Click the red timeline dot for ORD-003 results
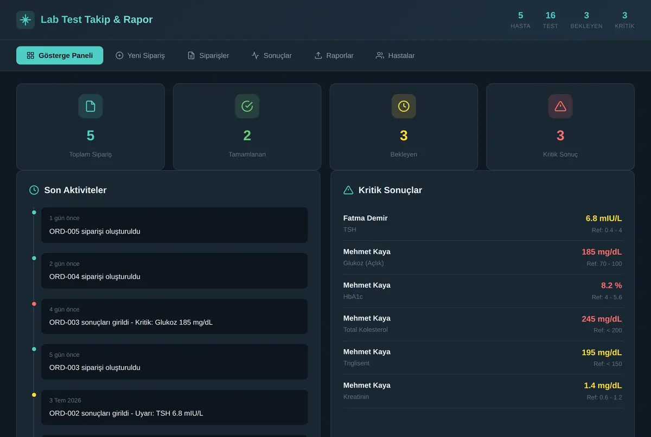651x437 pixels. point(34,304)
